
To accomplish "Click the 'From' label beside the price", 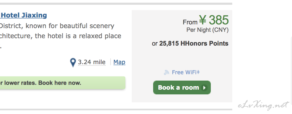I will pyautogui.click(x=190, y=22).
